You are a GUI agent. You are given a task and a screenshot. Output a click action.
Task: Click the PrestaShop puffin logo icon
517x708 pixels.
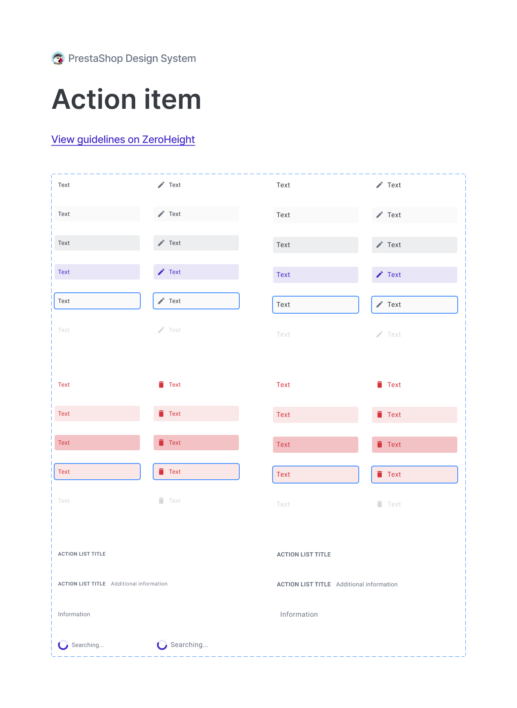[58, 58]
